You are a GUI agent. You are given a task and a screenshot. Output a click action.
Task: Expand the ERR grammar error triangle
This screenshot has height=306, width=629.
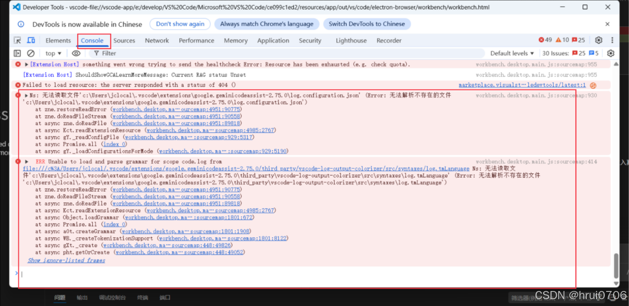[27, 162]
